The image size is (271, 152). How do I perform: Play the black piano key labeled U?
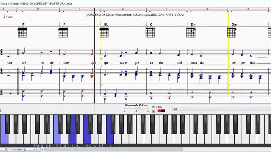pos(77,124)
